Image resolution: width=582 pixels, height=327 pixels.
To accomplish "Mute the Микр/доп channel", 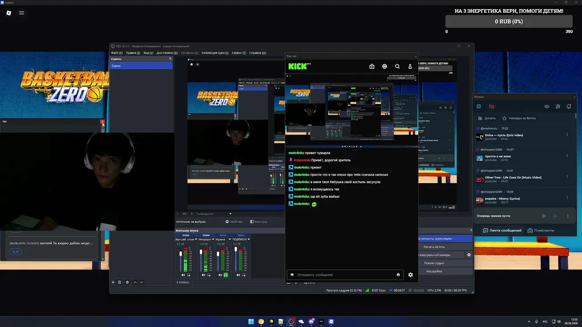I will 204,275.
